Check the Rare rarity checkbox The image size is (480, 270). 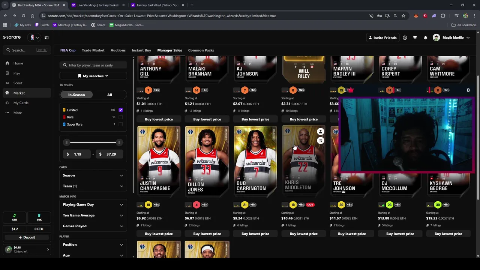[x=120, y=117]
